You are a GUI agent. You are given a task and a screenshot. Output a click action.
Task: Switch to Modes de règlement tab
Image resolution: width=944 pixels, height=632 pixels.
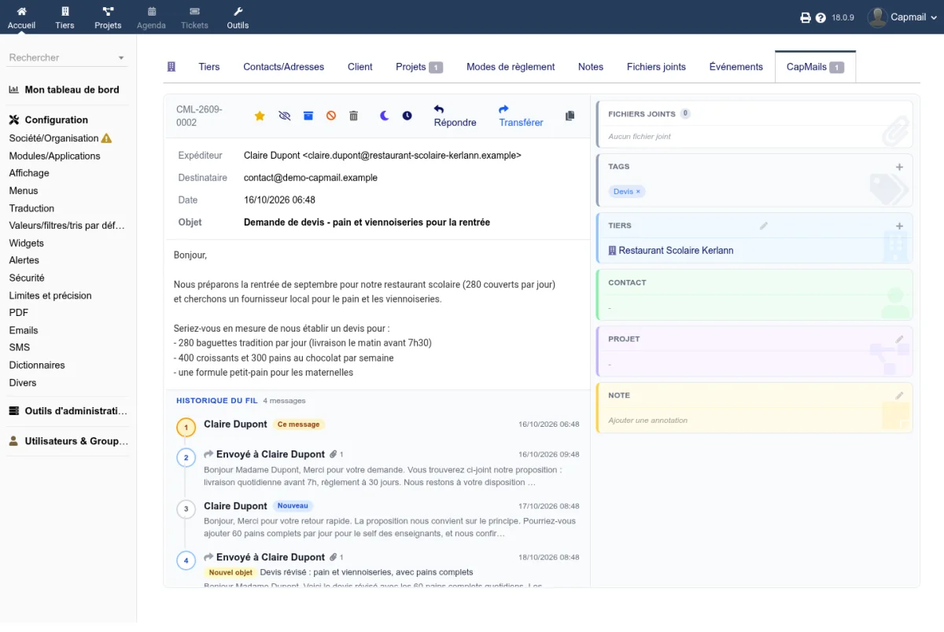click(511, 67)
